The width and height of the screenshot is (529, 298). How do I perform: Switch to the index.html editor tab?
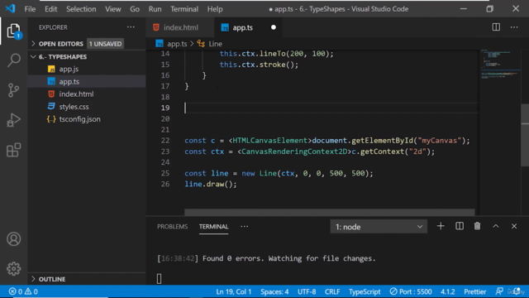pyautogui.click(x=180, y=27)
